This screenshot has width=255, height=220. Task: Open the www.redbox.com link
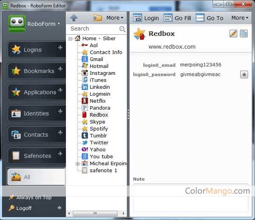[172, 47]
